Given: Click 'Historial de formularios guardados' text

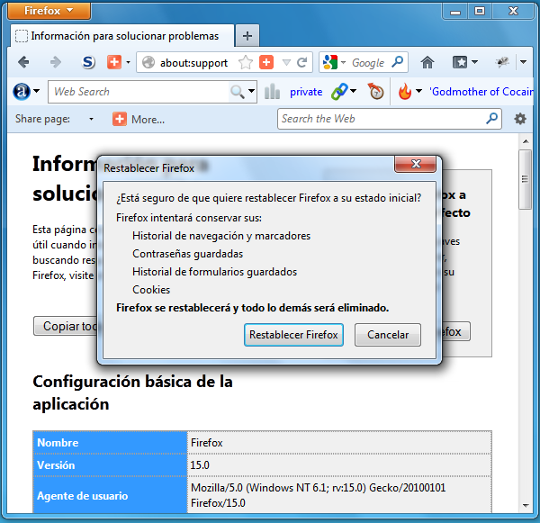Looking at the screenshot, I should 214,272.
